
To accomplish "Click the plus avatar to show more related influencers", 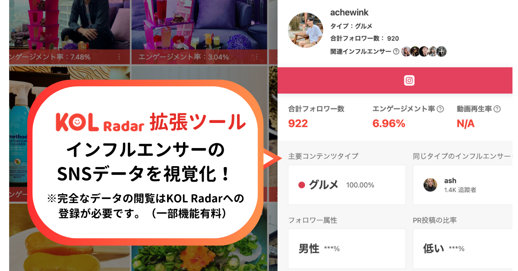I will click(441, 51).
